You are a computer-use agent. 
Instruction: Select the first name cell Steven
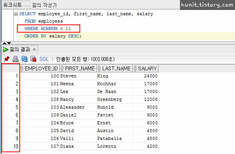78,76
